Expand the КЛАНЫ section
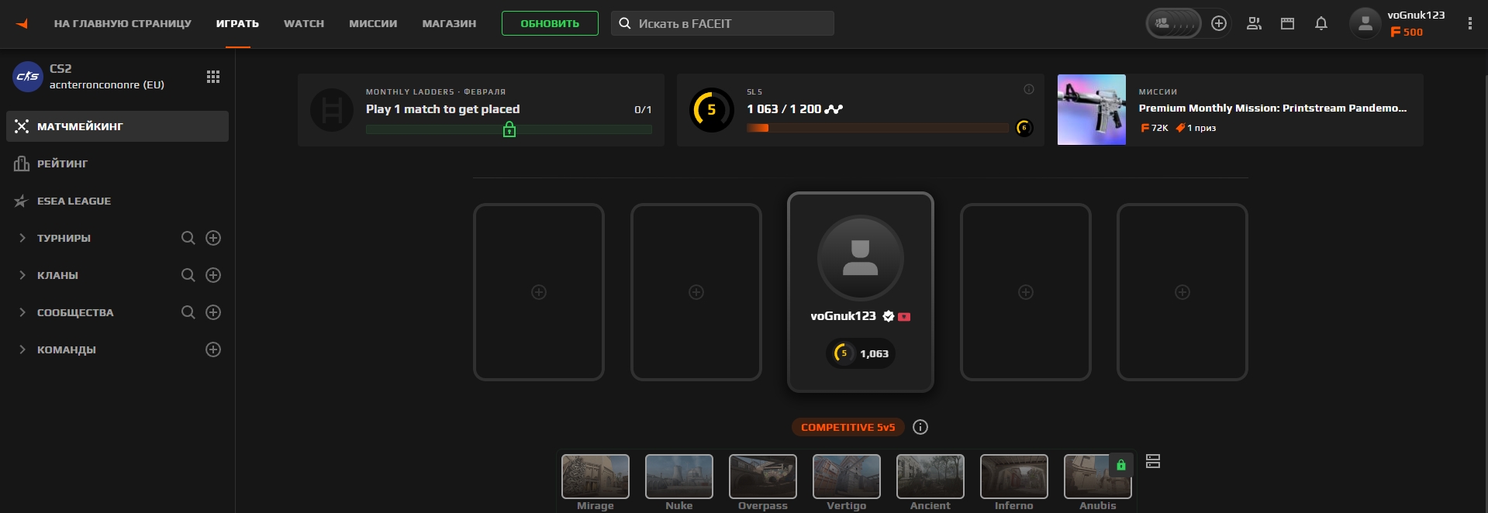Viewport: 1488px width, 513px height. click(x=22, y=275)
